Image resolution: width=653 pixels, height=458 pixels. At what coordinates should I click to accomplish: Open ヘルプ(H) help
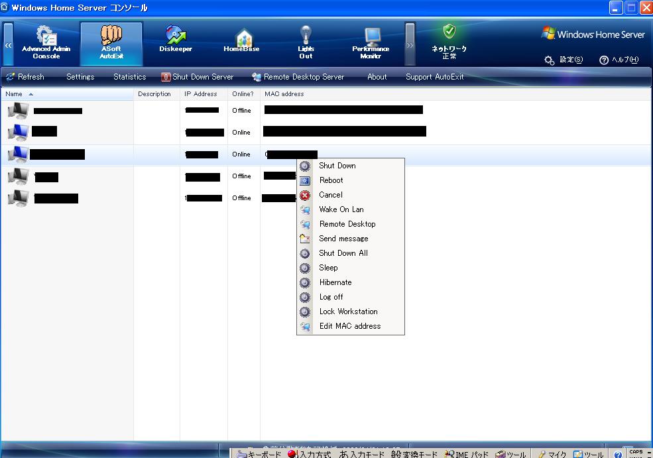click(x=619, y=60)
